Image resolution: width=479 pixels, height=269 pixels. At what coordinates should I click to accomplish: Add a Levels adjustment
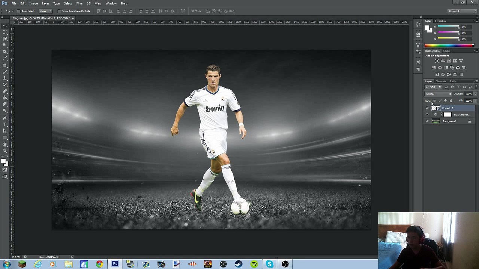(443, 61)
